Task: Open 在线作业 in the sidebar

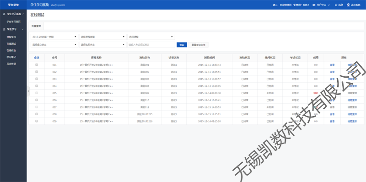Action: tap(11, 50)
